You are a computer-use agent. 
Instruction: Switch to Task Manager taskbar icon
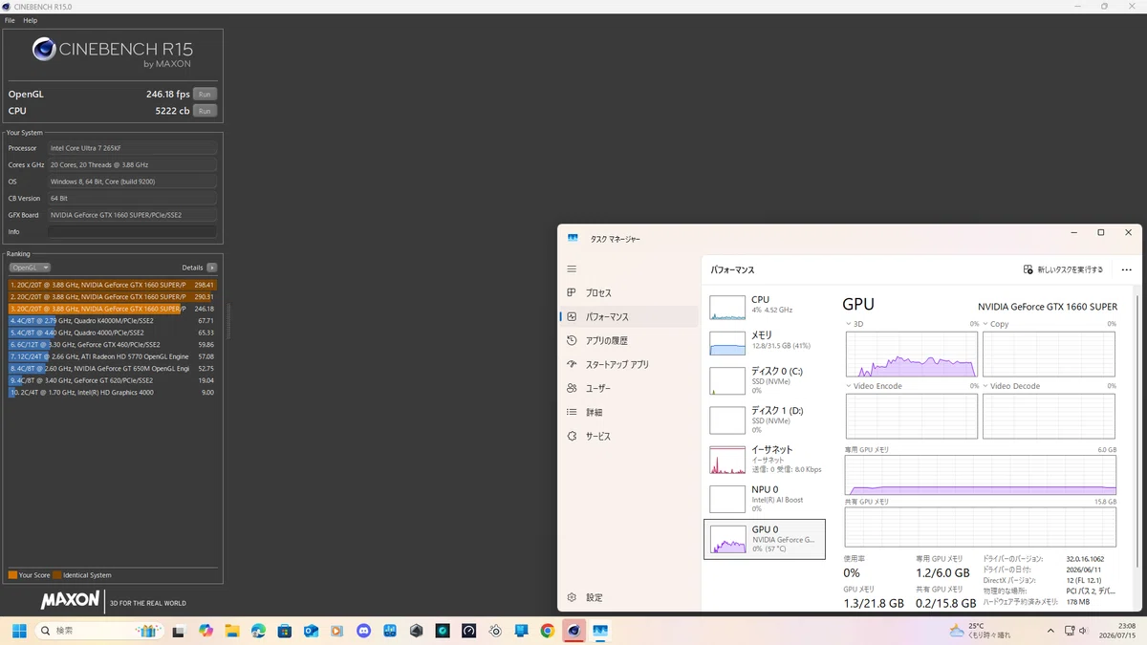600,631
